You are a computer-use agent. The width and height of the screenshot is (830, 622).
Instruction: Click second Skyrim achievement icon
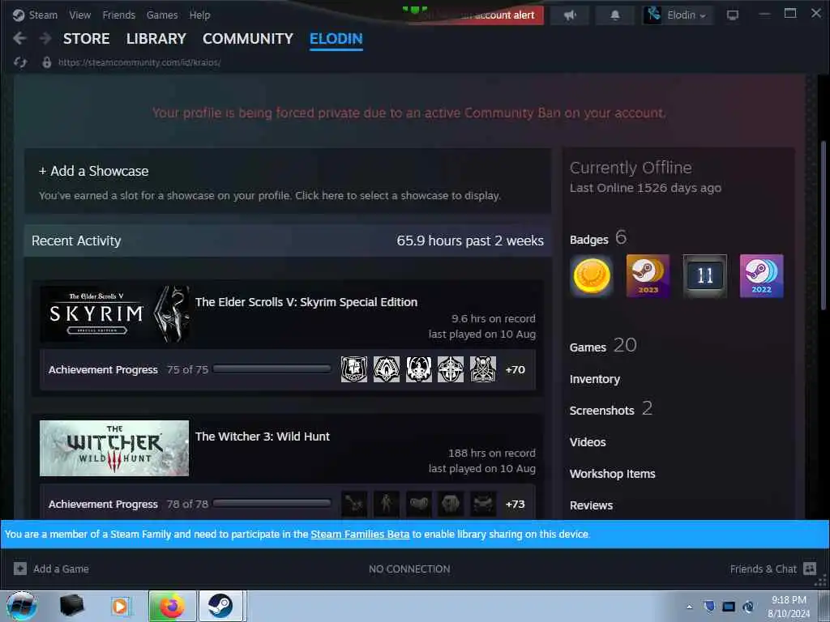click(x=387, y=369)
